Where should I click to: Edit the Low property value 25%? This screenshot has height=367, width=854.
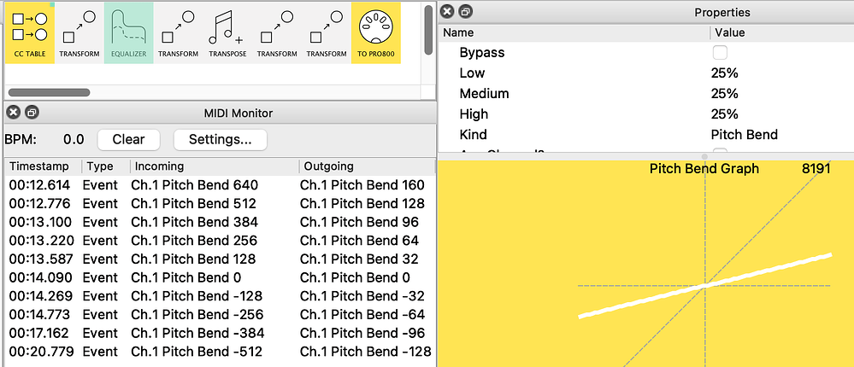[724, 73]
